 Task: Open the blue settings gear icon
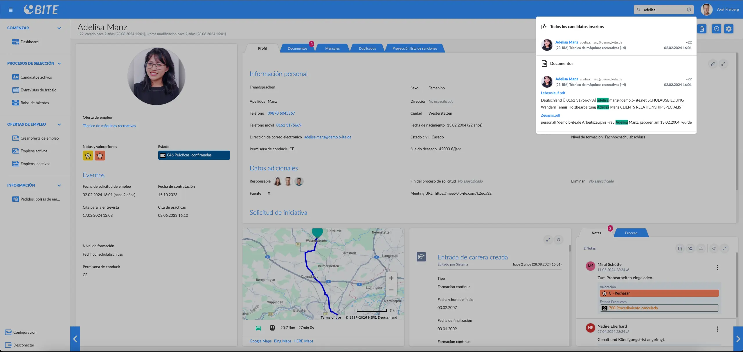tap(729, 29)
